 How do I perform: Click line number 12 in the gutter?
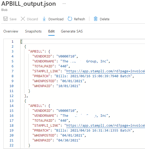pos(11,96)
